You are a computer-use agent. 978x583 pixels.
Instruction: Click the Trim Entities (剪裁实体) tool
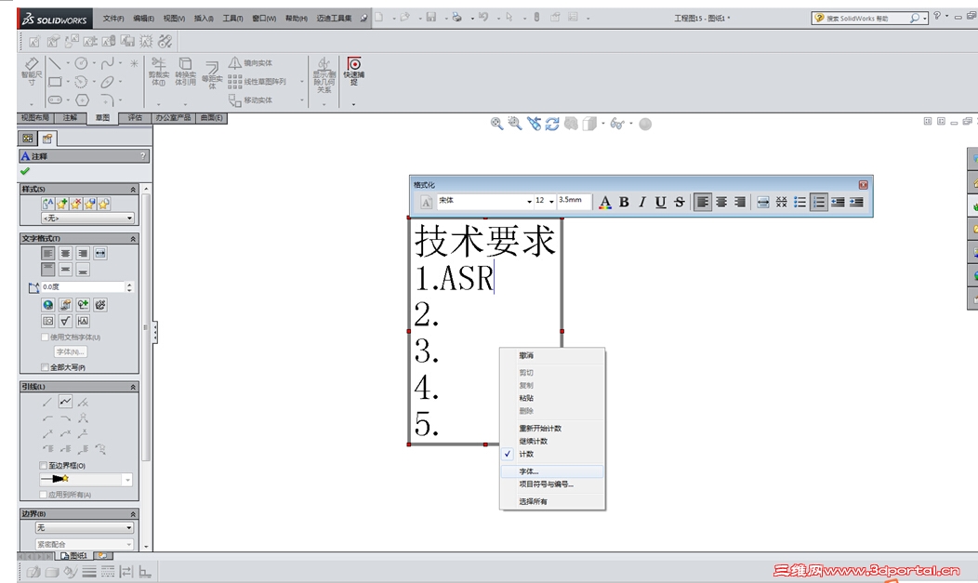tap(158, 72)
